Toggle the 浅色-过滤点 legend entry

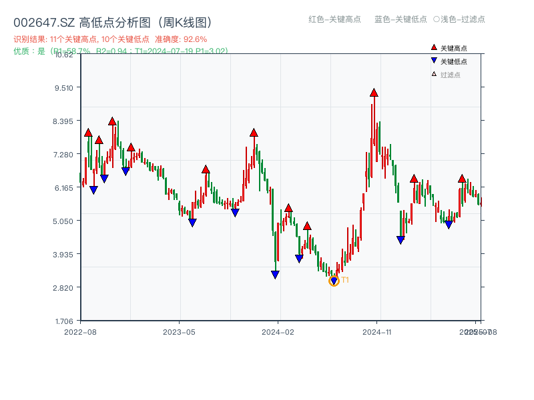point(459,19)
